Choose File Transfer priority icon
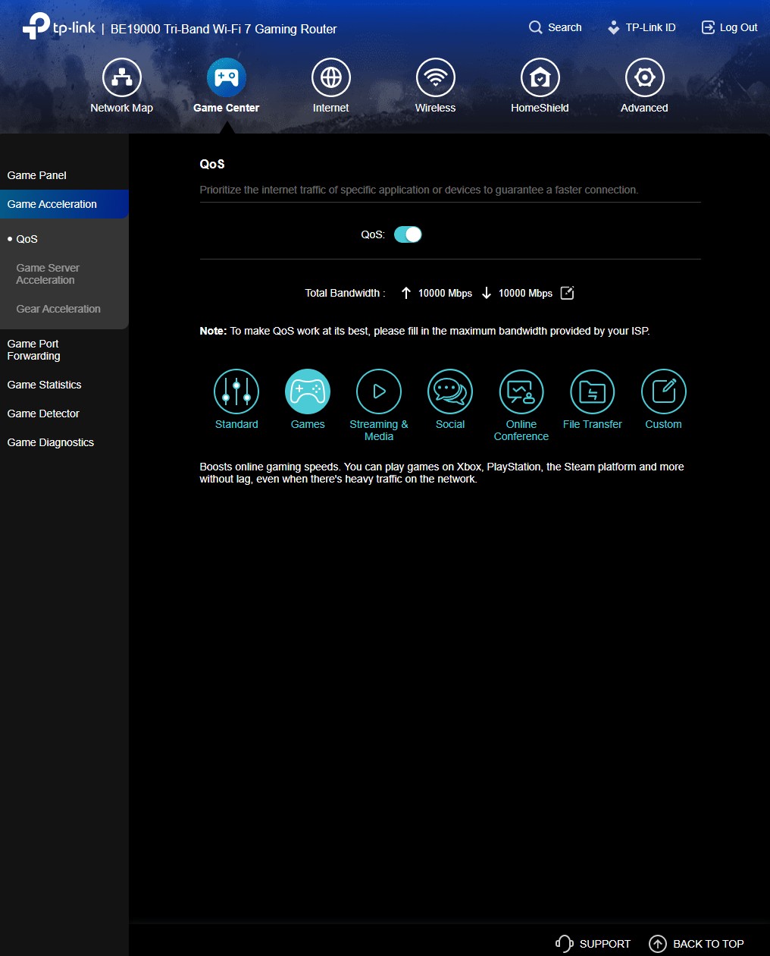The image size is (770, 956). [592, 392]
